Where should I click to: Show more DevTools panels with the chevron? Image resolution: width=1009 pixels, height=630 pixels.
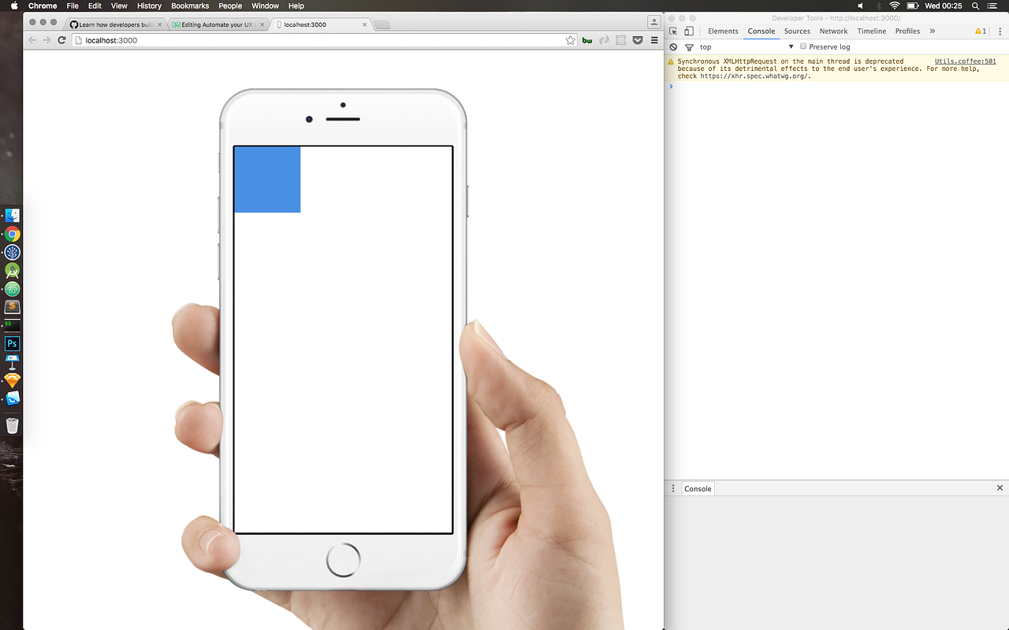932,31
